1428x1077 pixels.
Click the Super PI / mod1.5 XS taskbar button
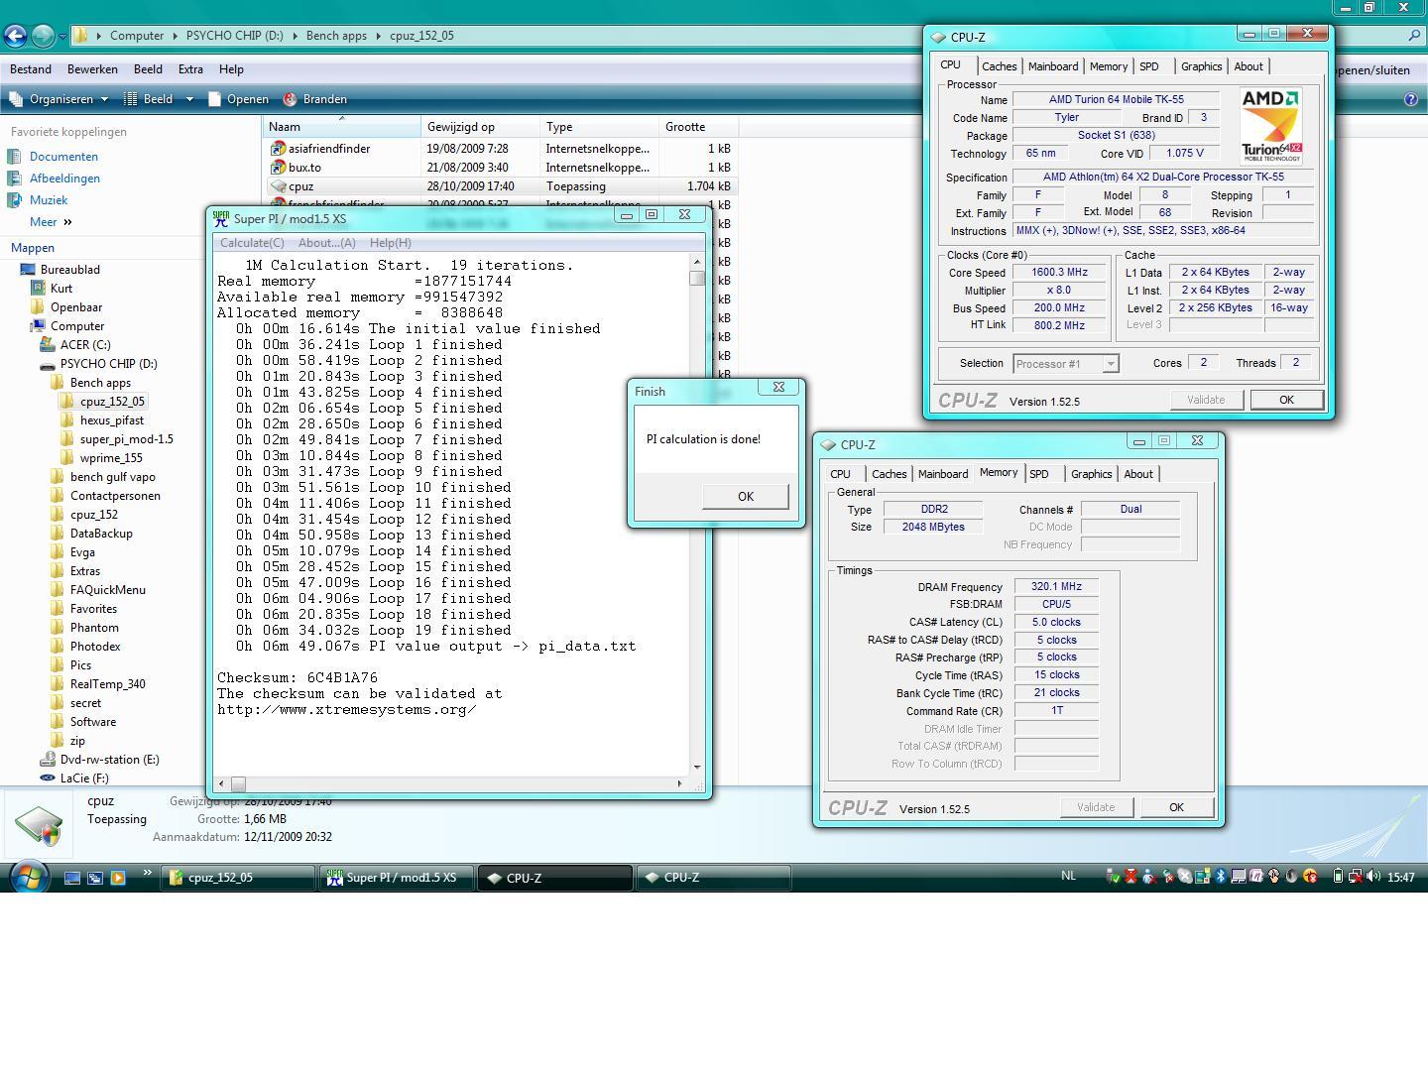coord(397,878)
